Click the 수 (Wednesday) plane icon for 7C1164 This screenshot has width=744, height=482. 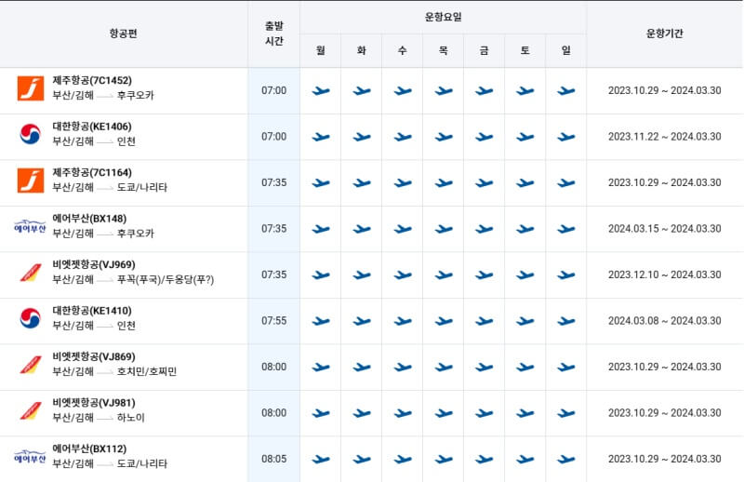pos(403,182)
